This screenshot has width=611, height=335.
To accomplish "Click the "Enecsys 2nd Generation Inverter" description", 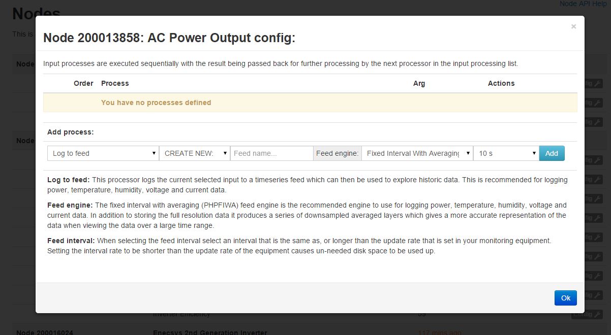I will (210, 332).
